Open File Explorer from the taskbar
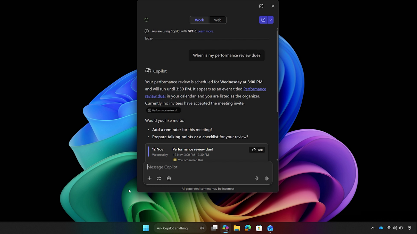 coord(237,228)
